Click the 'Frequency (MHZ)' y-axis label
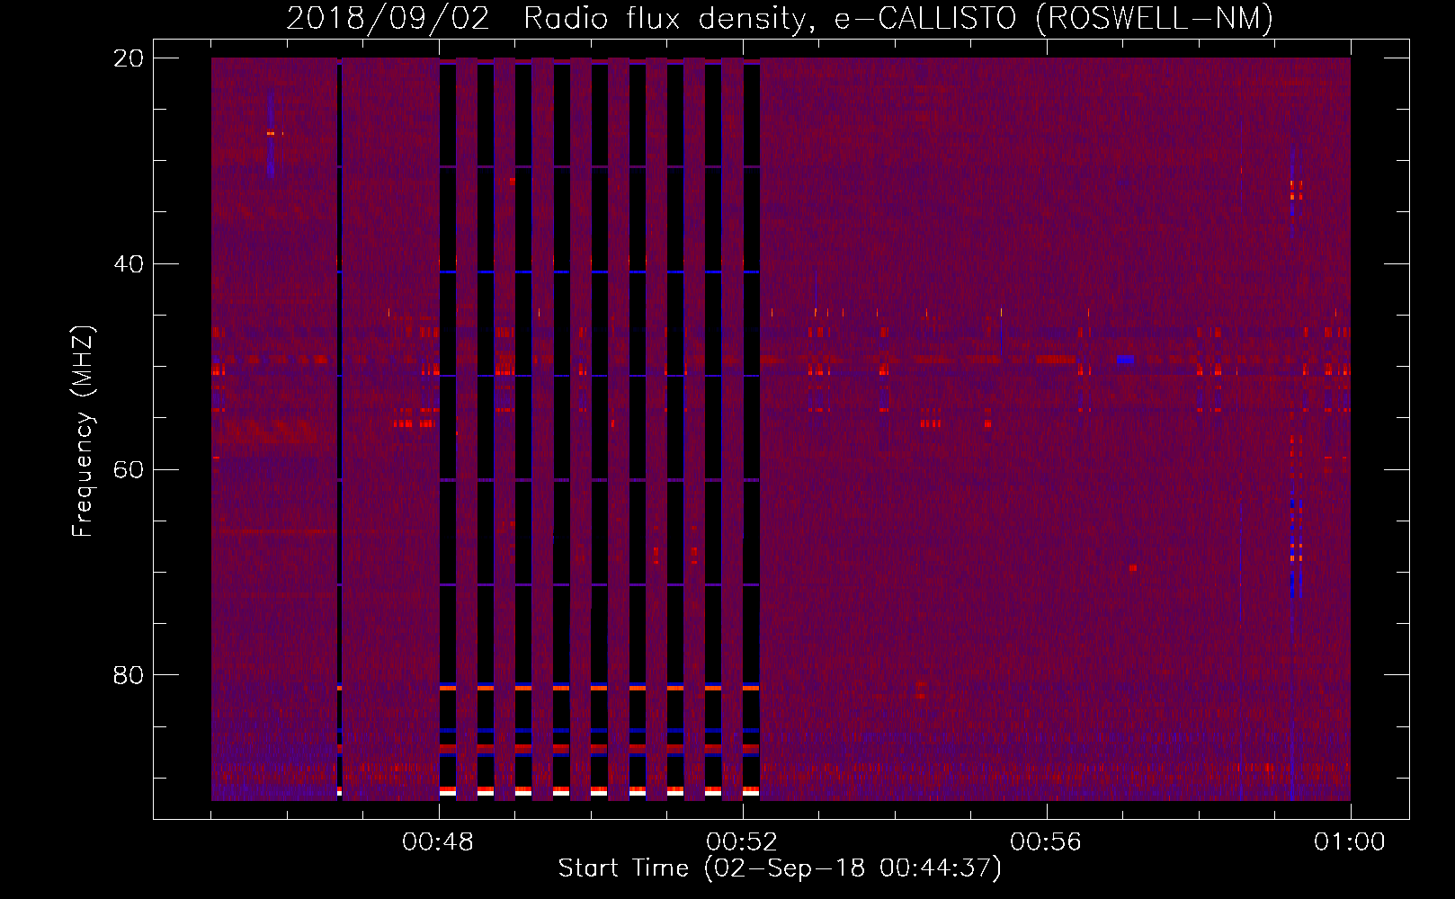The image size is (1455, 899). click(x=82, y=432)
